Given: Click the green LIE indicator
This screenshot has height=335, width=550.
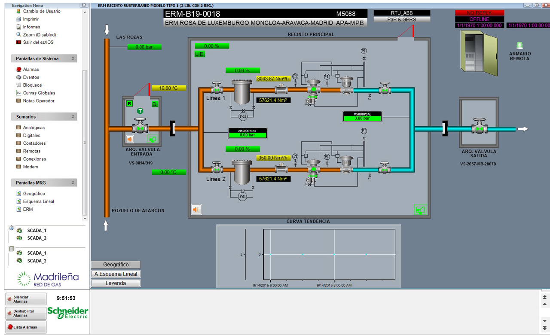Looking at the screenshot, I should click(200, 54).
